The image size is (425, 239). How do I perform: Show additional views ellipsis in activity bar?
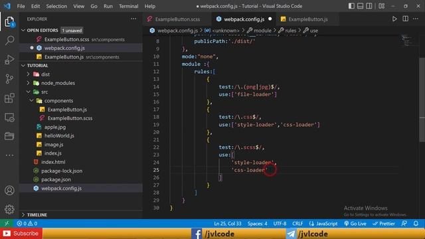[x=9, y=155]
